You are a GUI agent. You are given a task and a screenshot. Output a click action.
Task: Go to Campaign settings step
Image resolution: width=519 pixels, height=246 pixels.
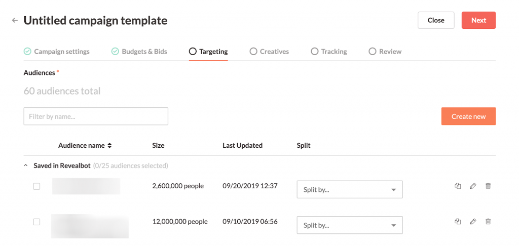pos(57,51)
